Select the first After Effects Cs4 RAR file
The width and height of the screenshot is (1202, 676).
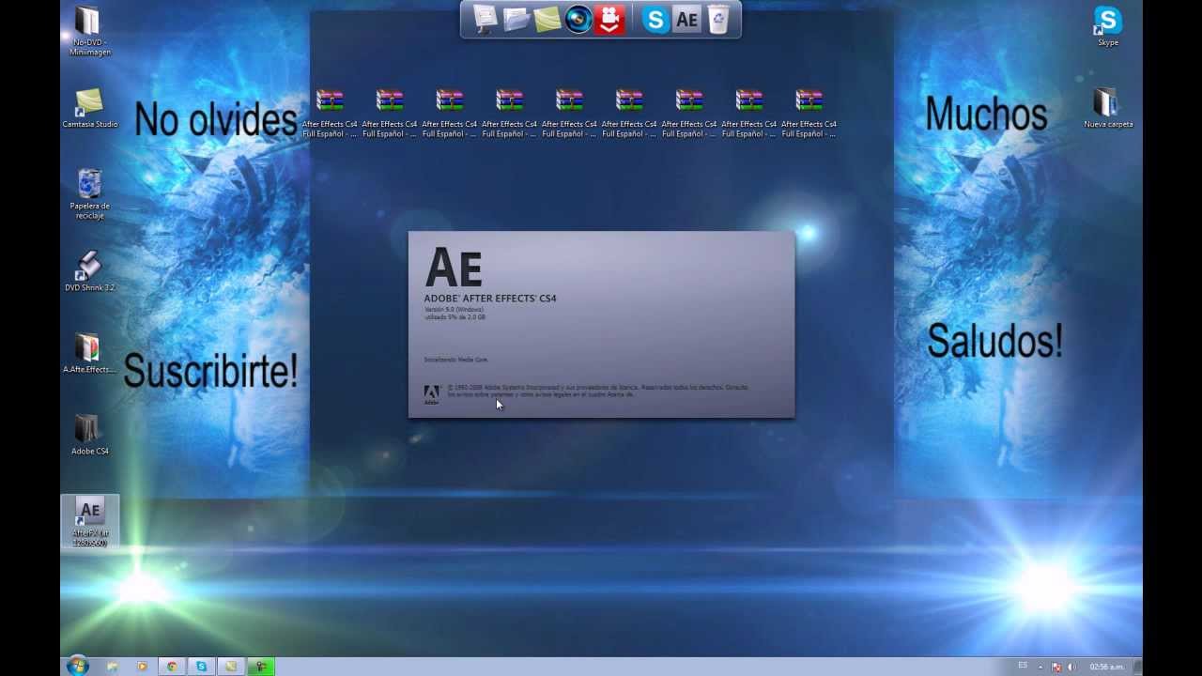click(x=330, y=114)
